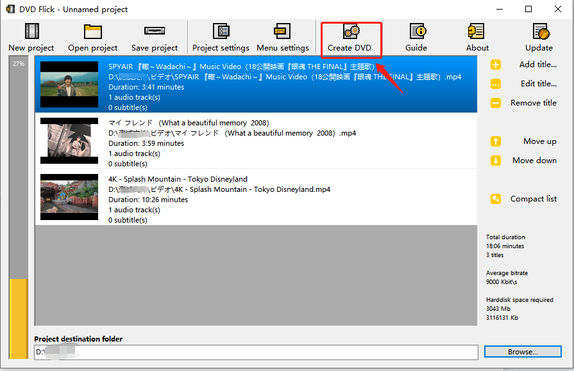Click 'Duration: 3:59 minutes' text
Image resolution: width=574 pixels, height=371 pixels.
click(146, 143)
